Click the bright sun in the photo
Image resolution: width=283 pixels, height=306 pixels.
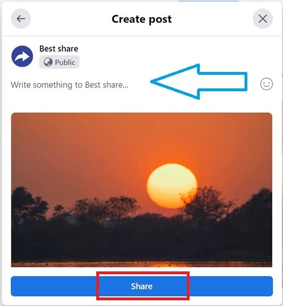172,186
